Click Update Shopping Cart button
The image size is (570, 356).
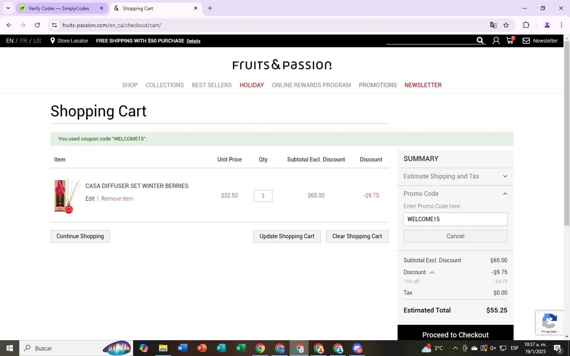287,236
